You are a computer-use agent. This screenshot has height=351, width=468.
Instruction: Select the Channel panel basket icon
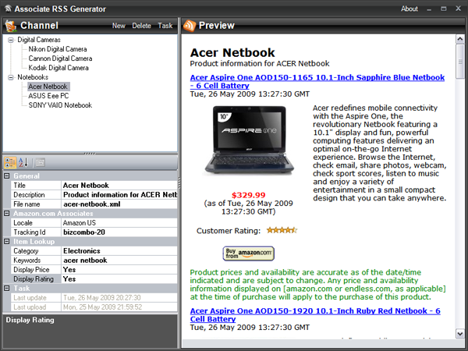pyautogui.click(x=11, y=26)
